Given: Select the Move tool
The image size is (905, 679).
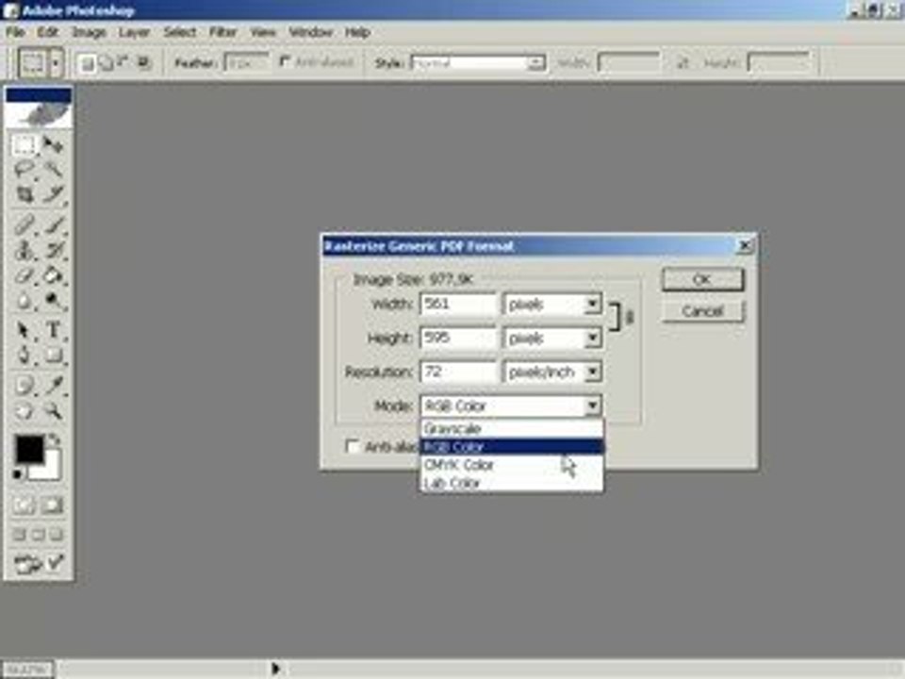Looking at the screenshot, I should coord(54,145).
